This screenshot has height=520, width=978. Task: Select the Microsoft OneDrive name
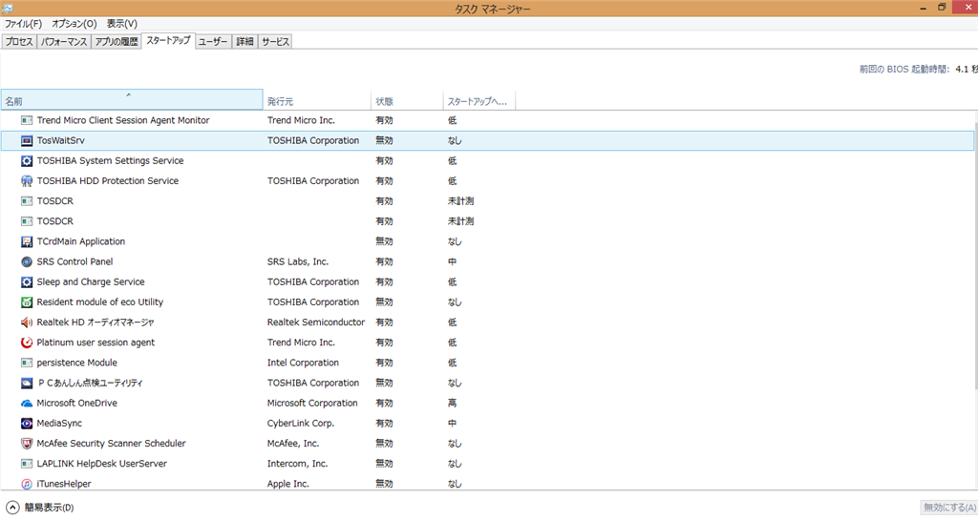(x=76, y=404)
